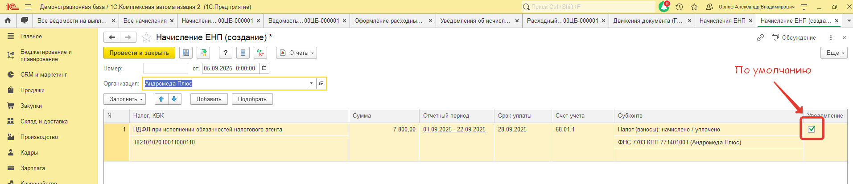Expand the Заполнить dropdown button
This screenshot has width=853, height=184.
coord(125,99)
